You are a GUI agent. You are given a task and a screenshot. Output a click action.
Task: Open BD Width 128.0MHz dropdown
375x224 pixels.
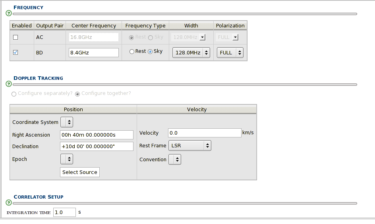pos(191,52)
